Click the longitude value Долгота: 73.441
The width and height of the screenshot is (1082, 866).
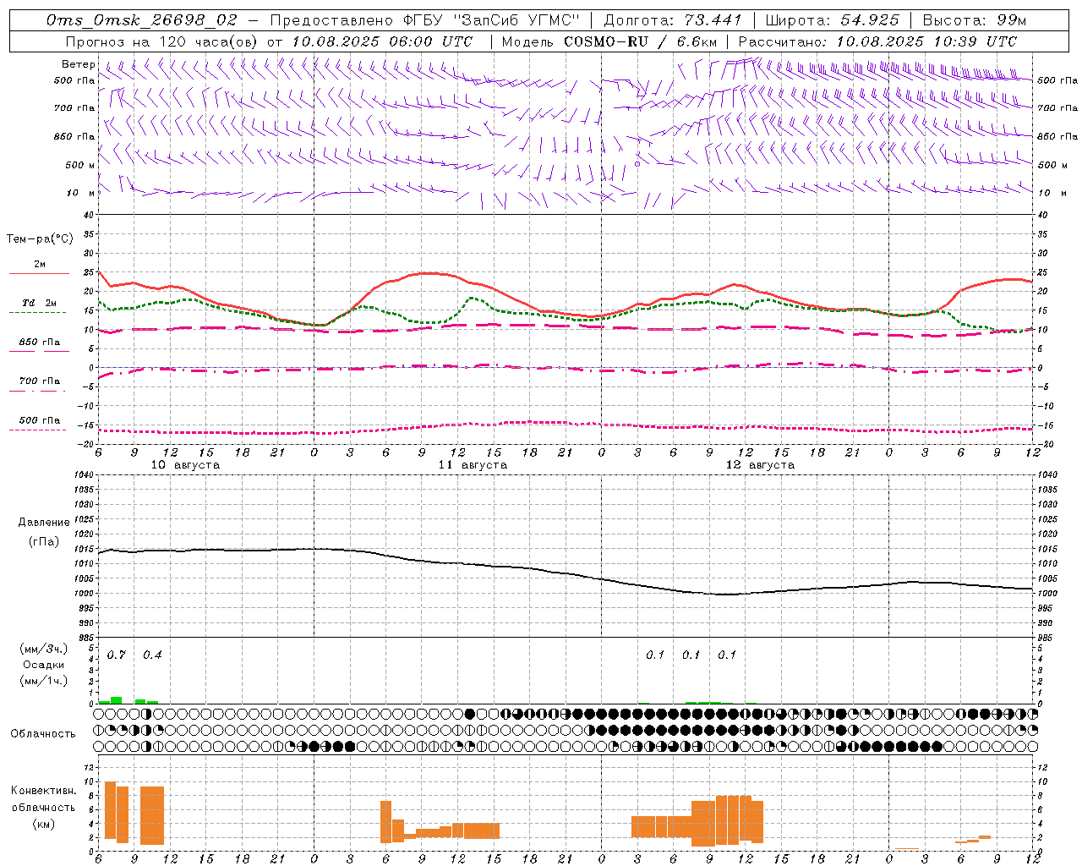tap(673, 19)
